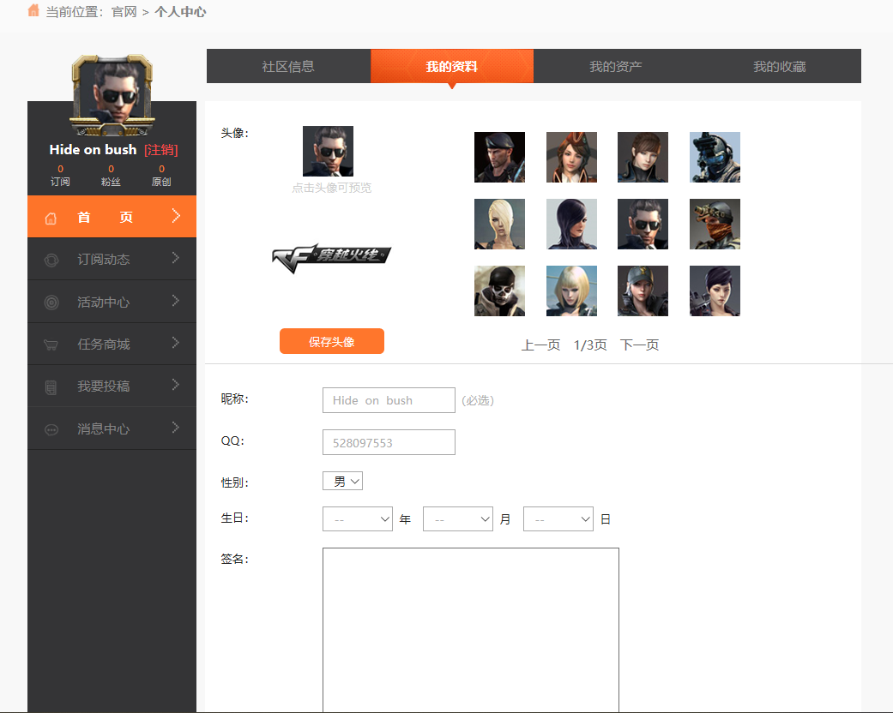Open 首页 in the sidebar menu
The height and width of the screenshot is (713, 893).
coord(112,217)
